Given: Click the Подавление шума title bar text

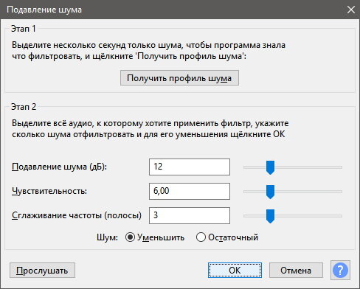Looking at the screenshot, I should [44, 10].
